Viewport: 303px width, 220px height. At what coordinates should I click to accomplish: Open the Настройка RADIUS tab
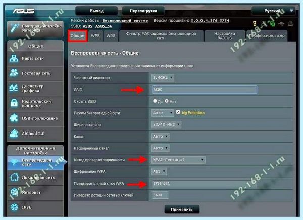225,36
